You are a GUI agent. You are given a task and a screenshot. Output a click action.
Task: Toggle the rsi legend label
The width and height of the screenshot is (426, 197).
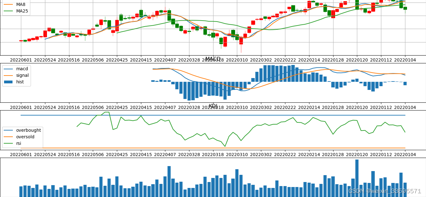[18, 143]
